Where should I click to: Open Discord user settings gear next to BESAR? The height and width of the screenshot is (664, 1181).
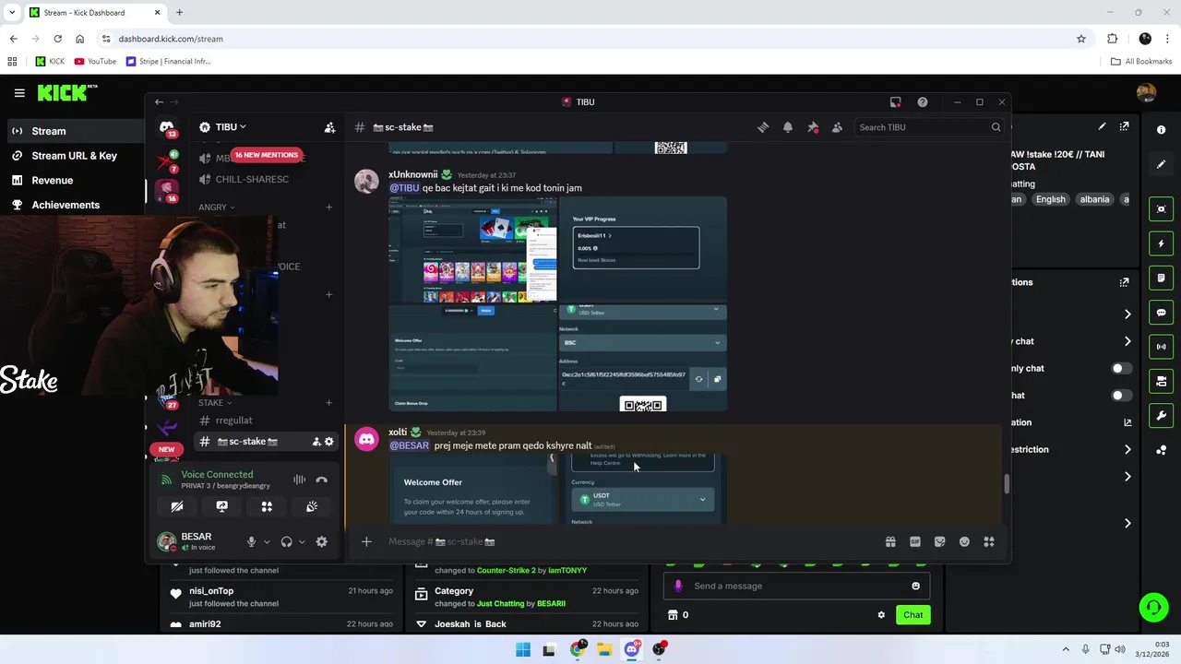pyautogui.click(x=321, y=542)
